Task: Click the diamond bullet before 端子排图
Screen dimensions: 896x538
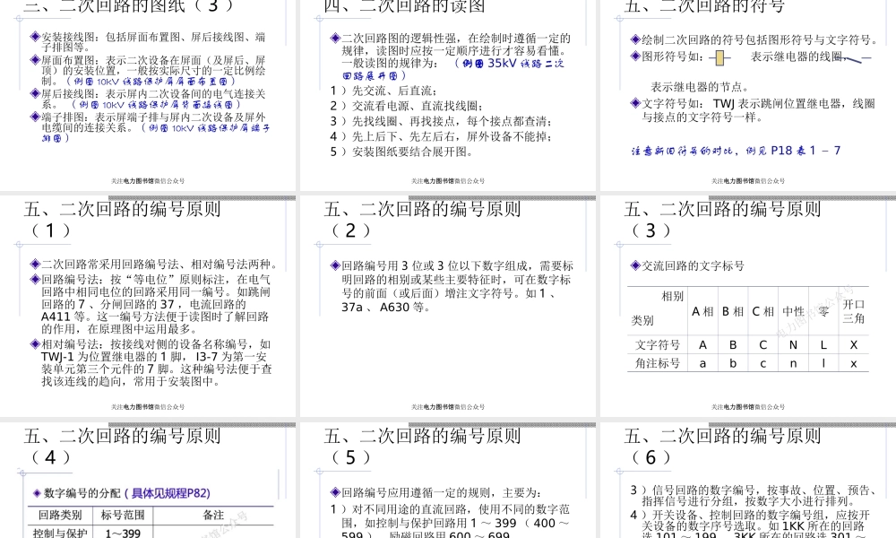Action: (34, 116)
